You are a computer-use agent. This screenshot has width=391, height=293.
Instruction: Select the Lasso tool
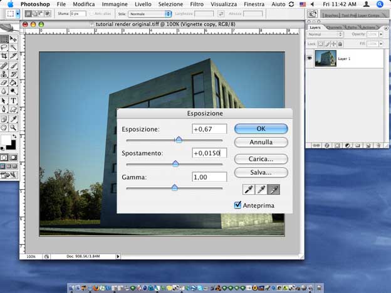(x=4, y=47)
